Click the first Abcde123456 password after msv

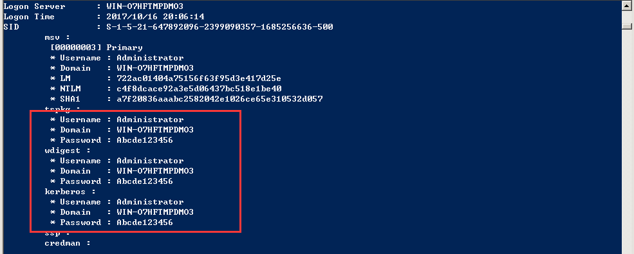coord(145,140)
